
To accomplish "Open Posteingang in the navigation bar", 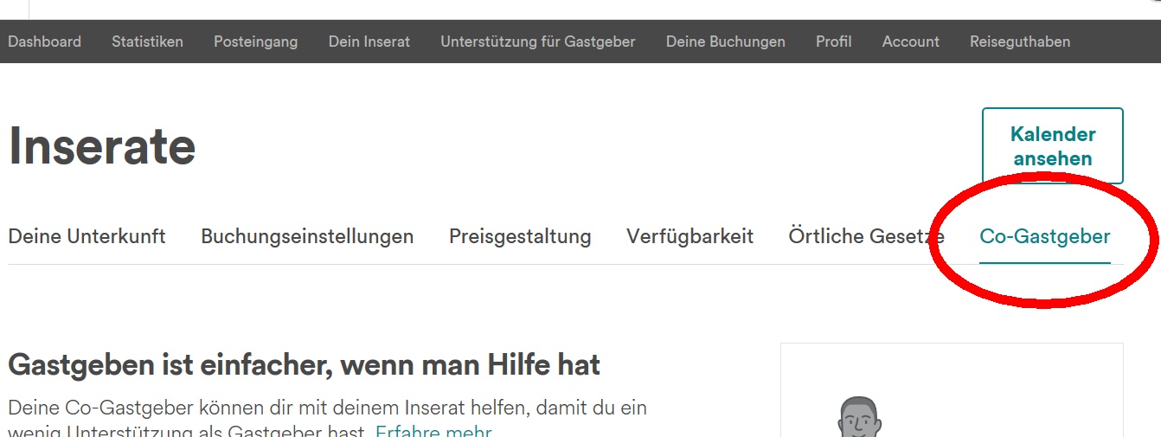I will click(255, 42).
